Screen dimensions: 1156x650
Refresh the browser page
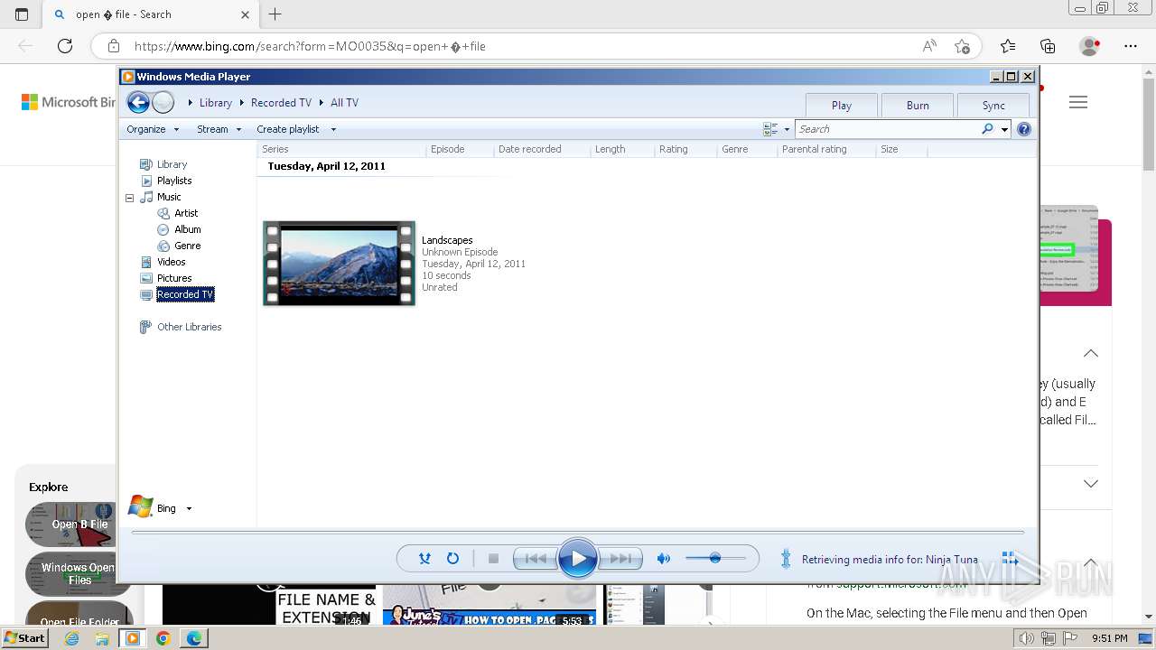tap(65, 46)
